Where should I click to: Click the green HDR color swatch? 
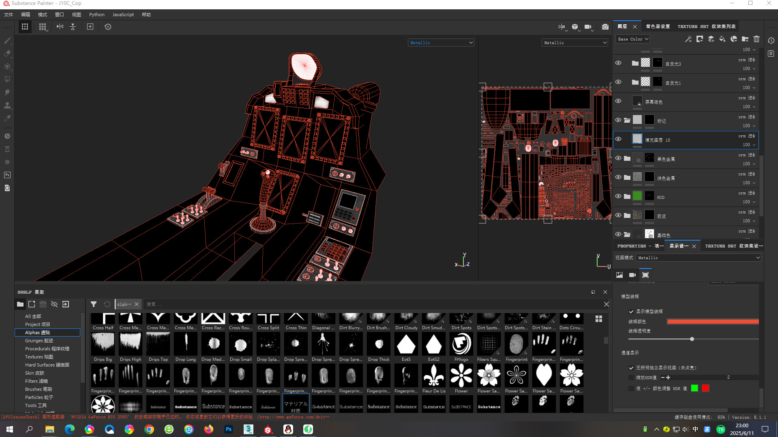click(x=694, y=388)
